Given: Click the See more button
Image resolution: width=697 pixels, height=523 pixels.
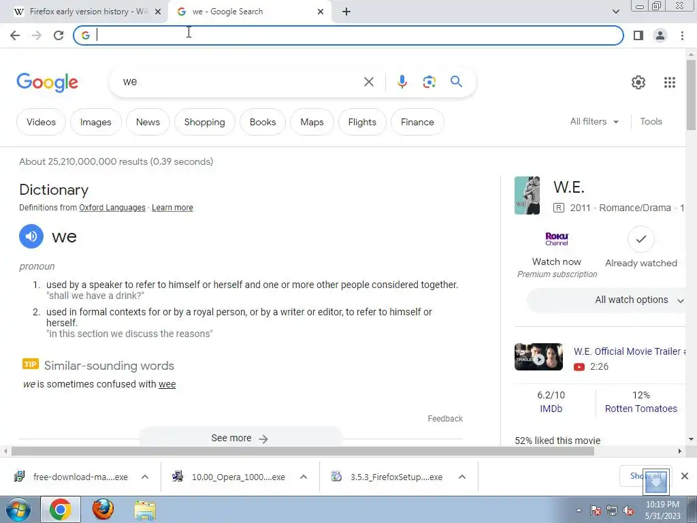Looking at the screenshot, I should tap(240, 438).
